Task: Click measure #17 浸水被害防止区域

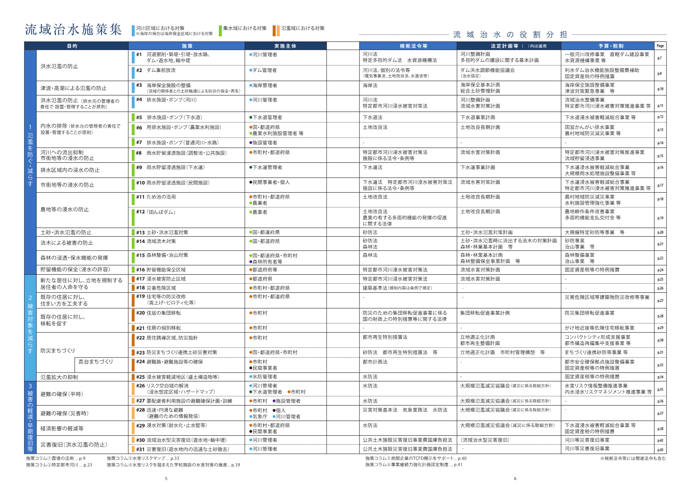Action: (161, 279)
